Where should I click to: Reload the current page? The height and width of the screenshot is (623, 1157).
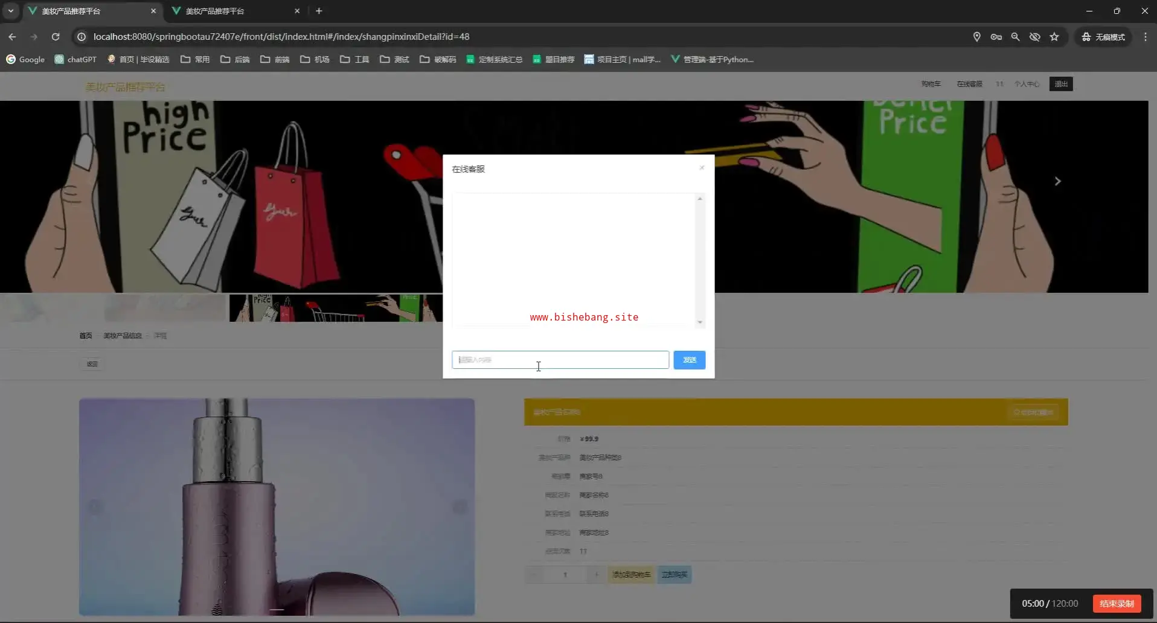[x=56, y=37]
